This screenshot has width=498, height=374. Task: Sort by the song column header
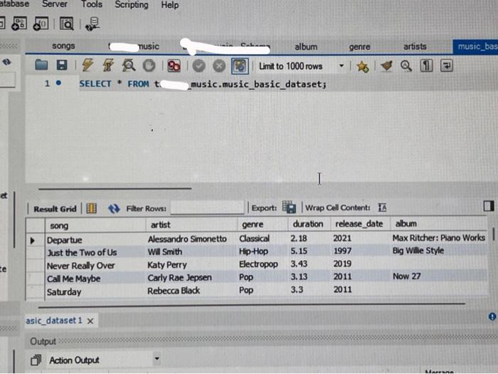point(95,226)
